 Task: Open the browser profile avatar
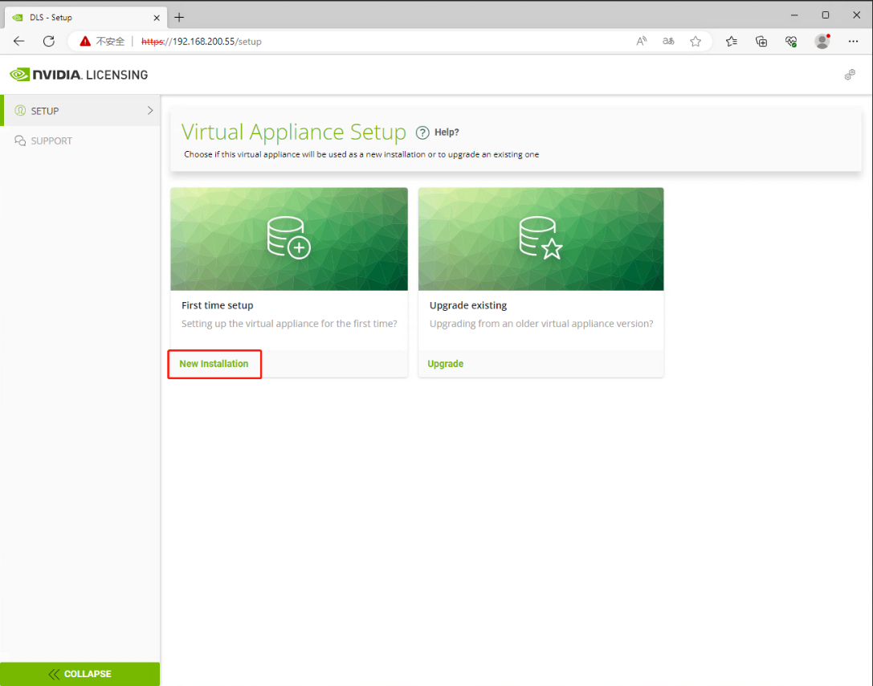pos(822,41)
